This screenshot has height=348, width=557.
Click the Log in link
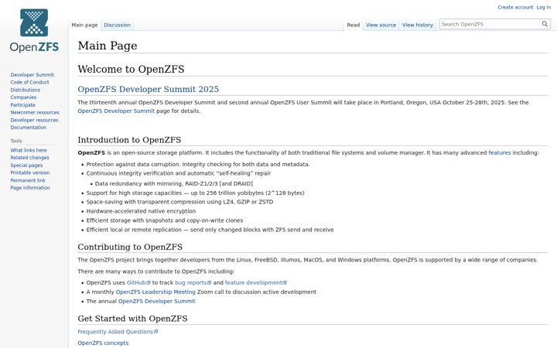coord(544,7)
